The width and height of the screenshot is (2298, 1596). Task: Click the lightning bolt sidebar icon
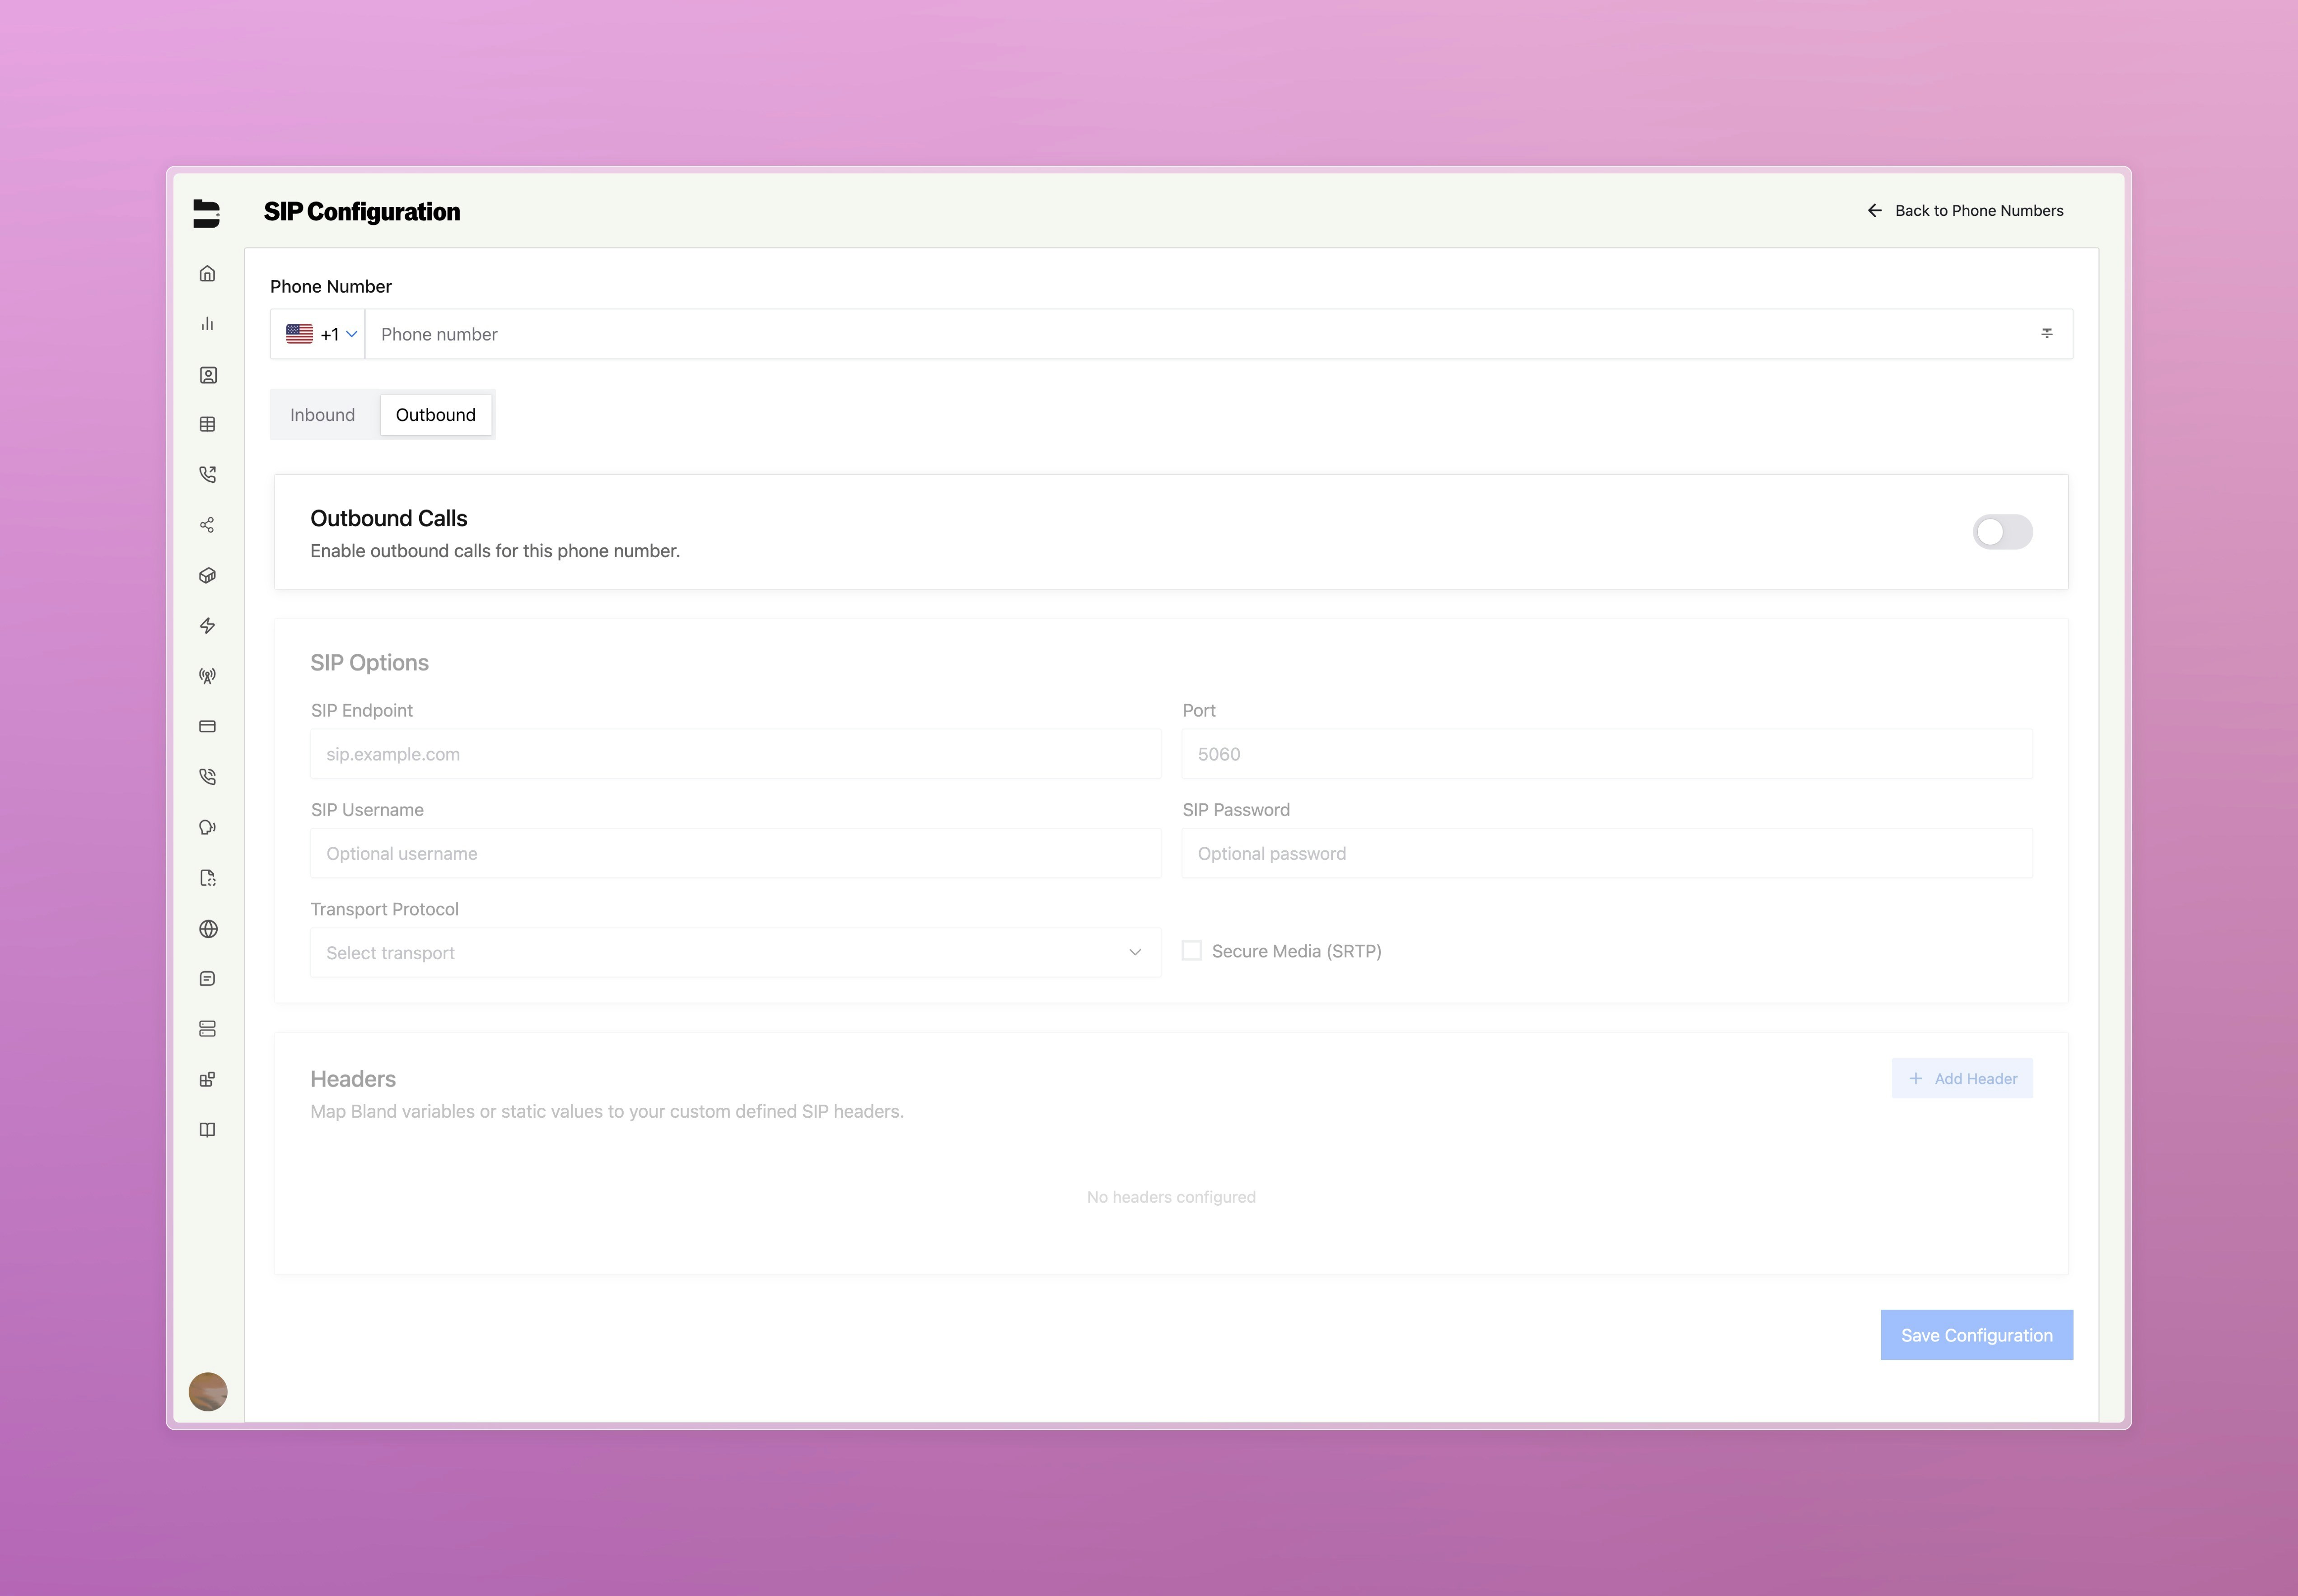[207, 626]
